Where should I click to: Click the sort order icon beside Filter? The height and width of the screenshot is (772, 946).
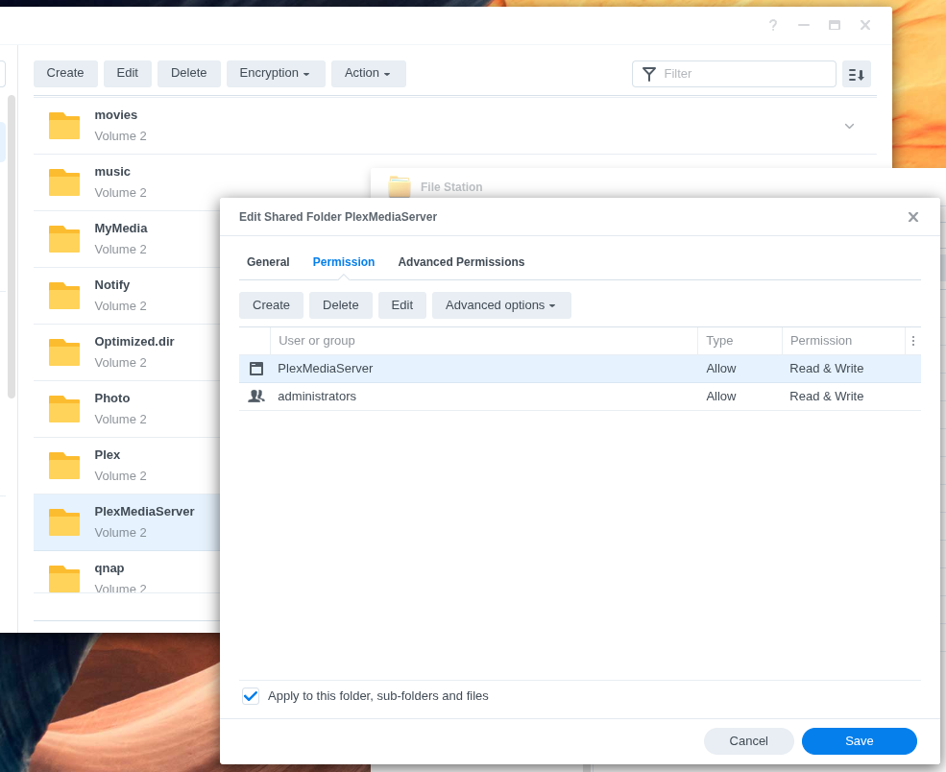[x=856, y=74]
